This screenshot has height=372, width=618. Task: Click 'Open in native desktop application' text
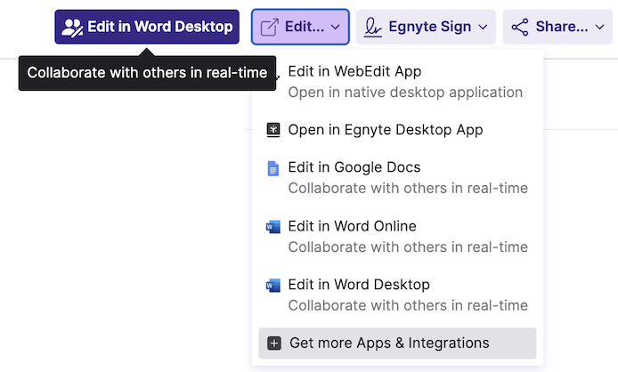point(405,93)
